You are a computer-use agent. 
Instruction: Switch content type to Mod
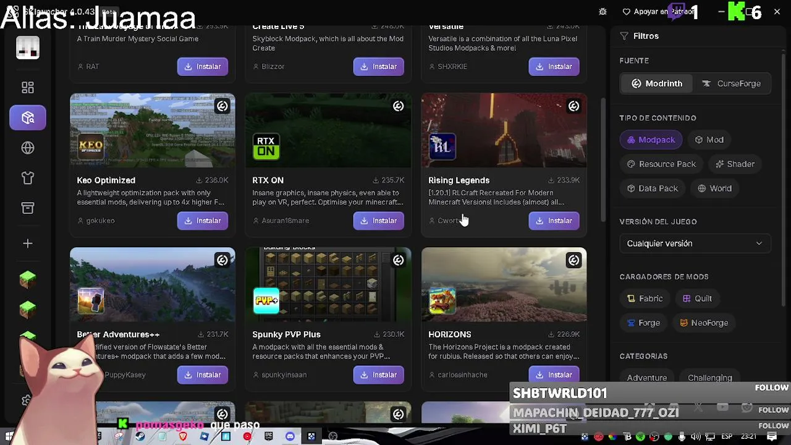(709, 140)
